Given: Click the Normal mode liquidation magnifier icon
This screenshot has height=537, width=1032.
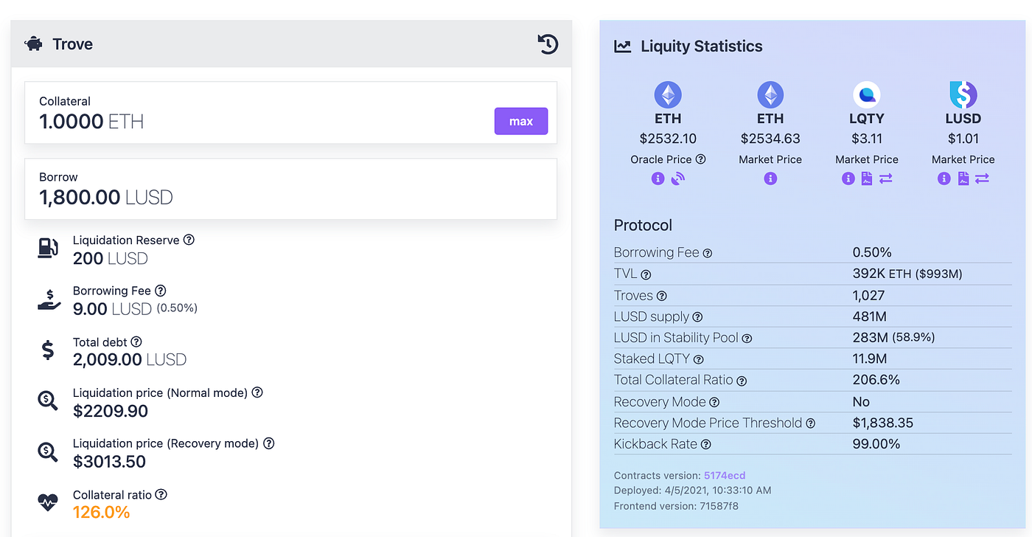Looking at the screenshot, I should 48,401.
